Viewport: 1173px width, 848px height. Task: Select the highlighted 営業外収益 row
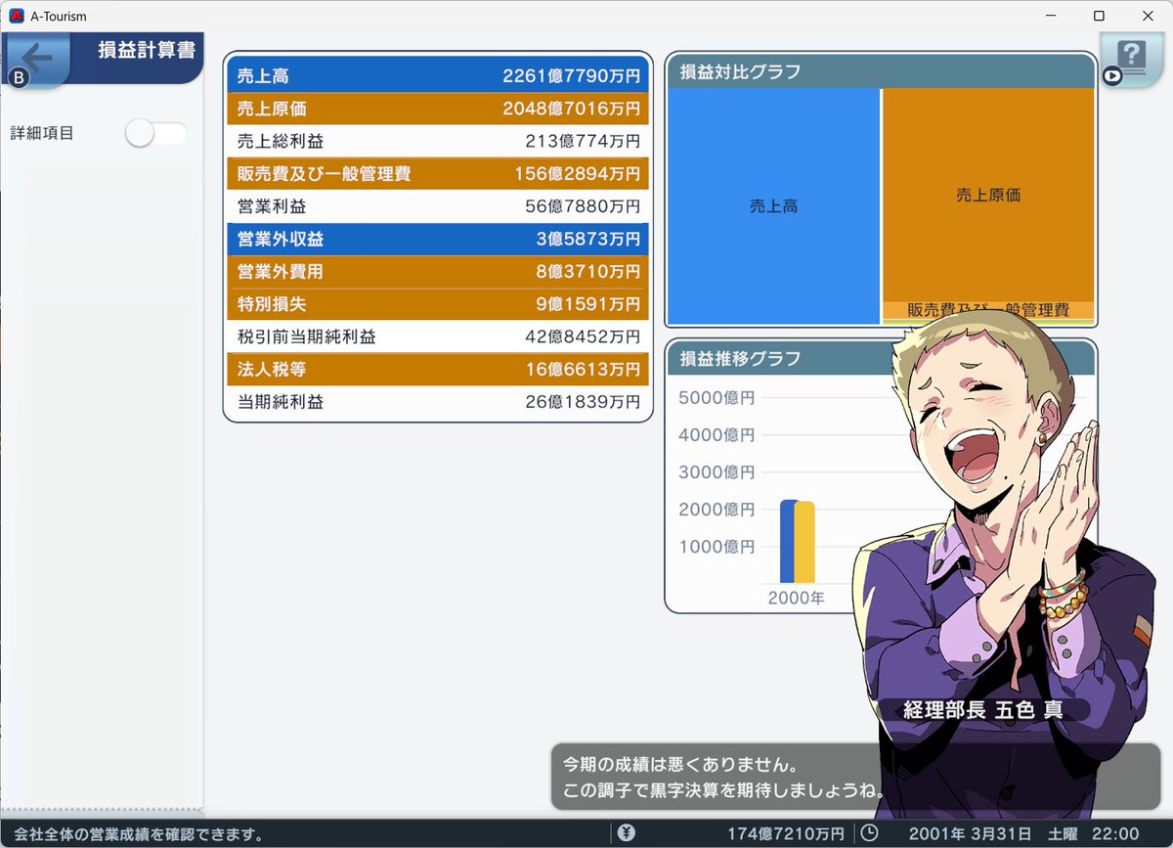click(437, 239)
